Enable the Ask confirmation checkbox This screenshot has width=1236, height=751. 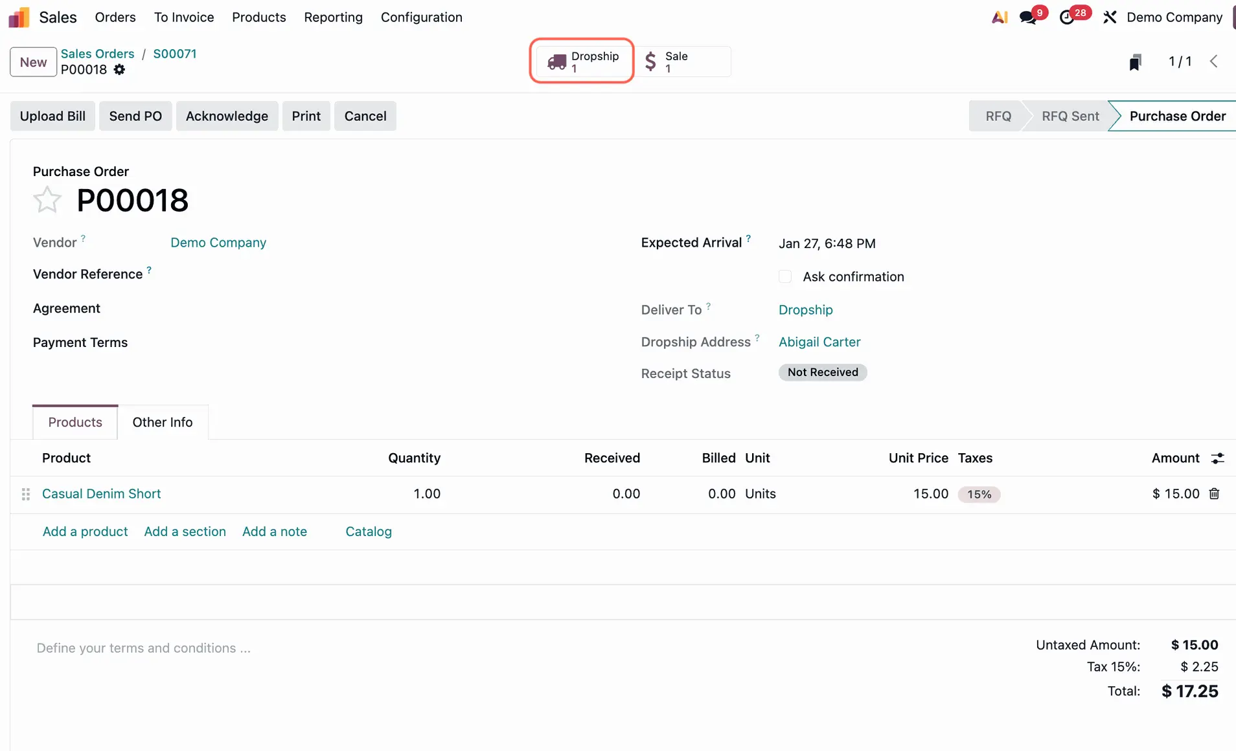785,276
